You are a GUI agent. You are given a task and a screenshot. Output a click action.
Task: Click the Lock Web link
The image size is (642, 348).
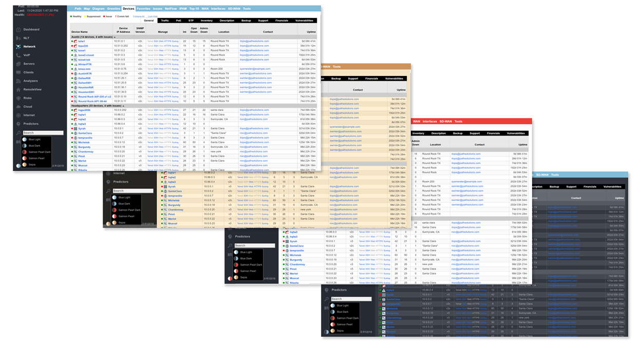click(x=153, y=16)
